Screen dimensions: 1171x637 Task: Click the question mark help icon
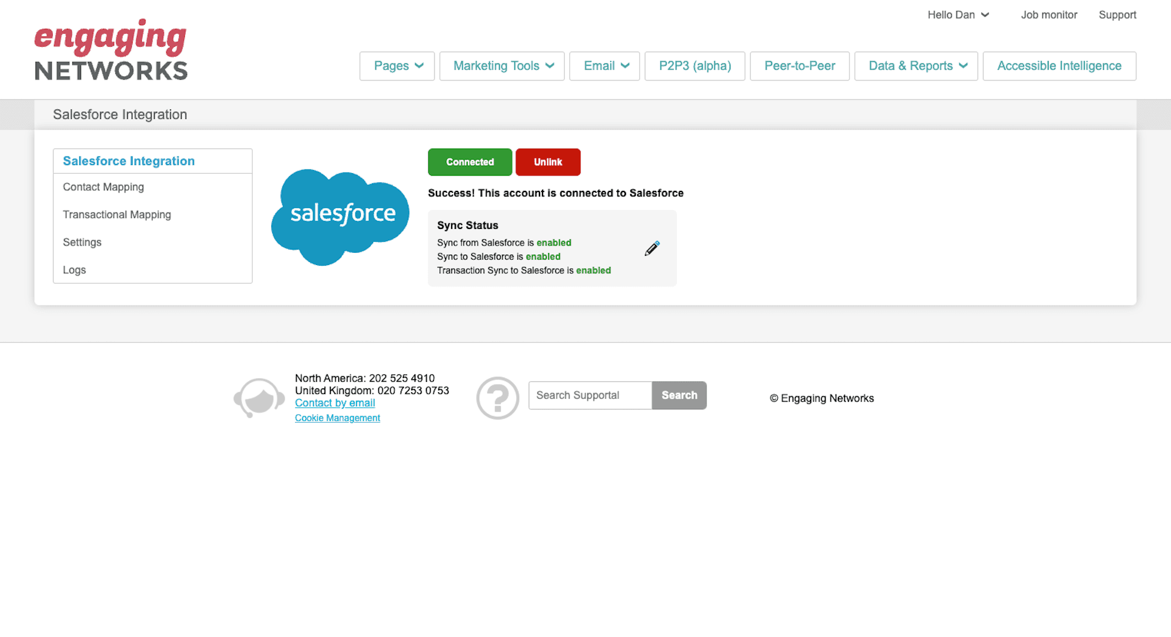[x=498, y=398]
